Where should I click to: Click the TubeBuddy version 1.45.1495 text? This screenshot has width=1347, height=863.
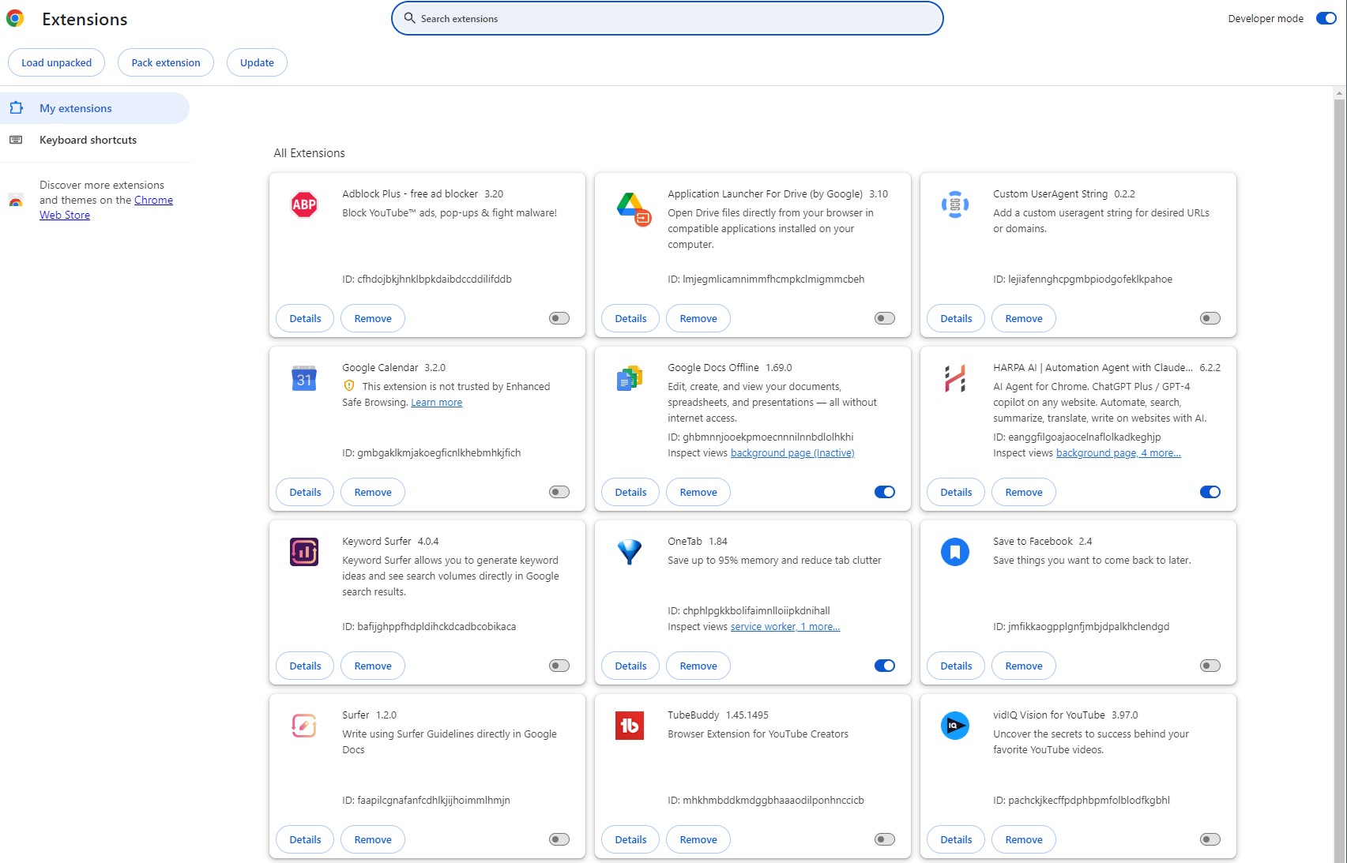[x=747, y=715]
